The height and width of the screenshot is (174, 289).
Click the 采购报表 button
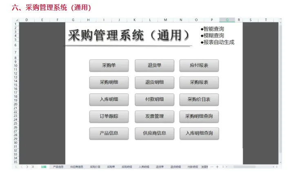(199, 83)
